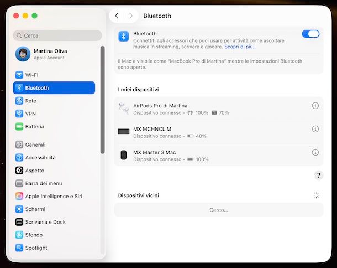Open Batteria settings
The width and height of the screenshot is (337, 268).
34,126
